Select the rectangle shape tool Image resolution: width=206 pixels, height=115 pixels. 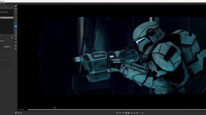[16, 17]
